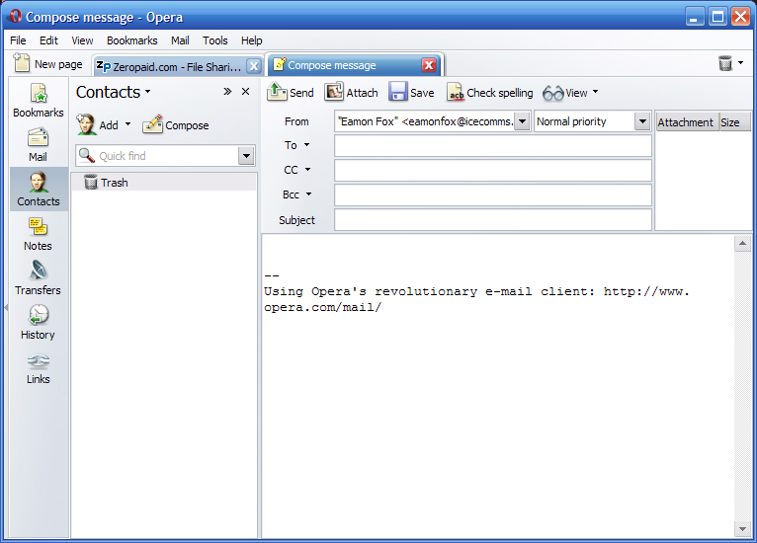Image resolution: width=757 pixels, height=543 pixels.
Task: Click in the Bcc recipient field
Action: click(x=493, y=194)
